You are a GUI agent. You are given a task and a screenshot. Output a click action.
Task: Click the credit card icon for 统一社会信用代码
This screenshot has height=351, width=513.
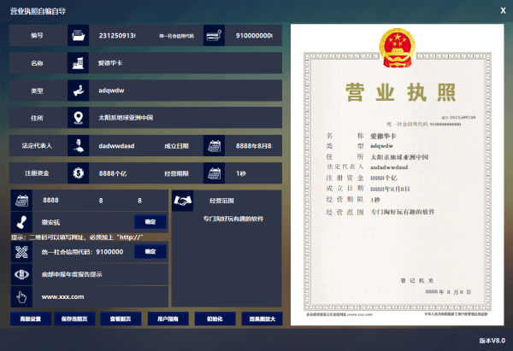coord(212,37)
